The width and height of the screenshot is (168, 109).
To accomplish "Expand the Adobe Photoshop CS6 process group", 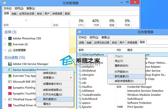I will coord(5,38).
